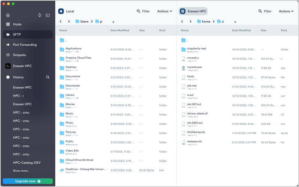The height and width of the screenshot is (187, 299).
Task: Open the Snippets section
Action: click(19, 55)
